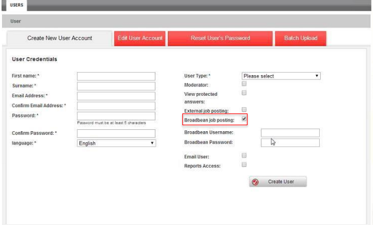Open Reset User's Password tab

(220, 38)
